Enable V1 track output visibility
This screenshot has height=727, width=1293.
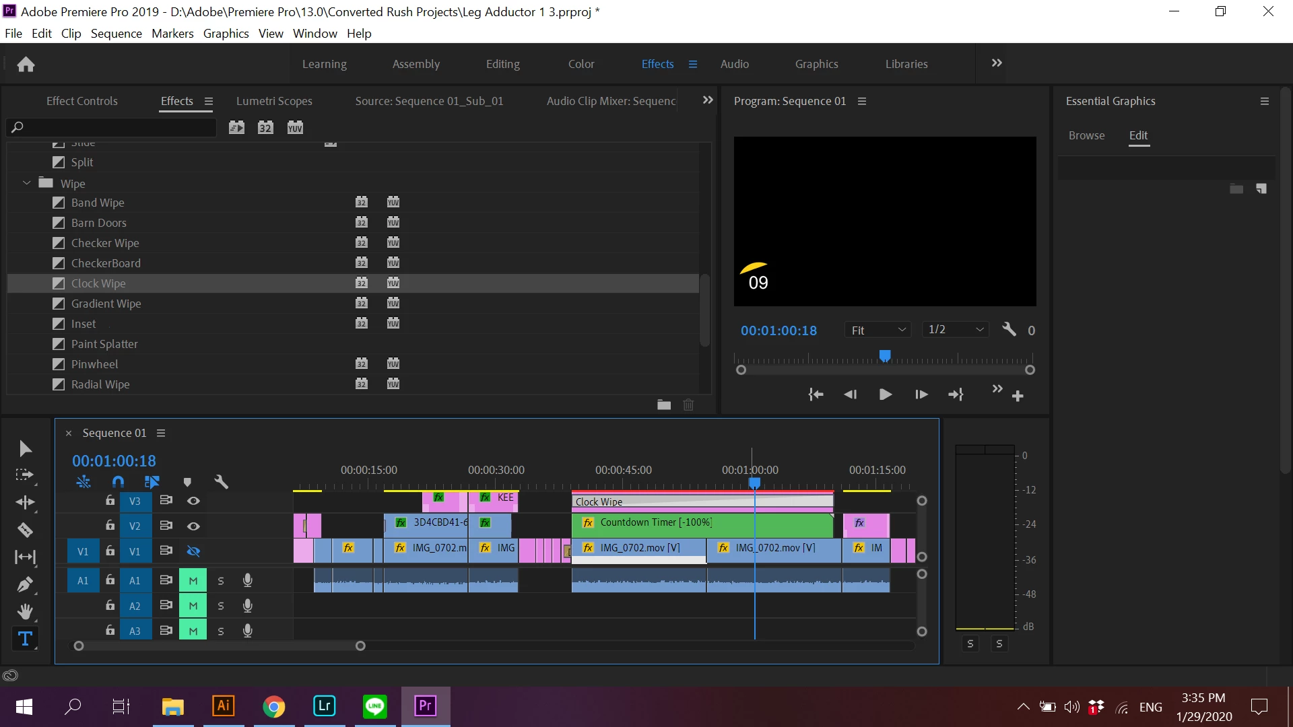click(193, 551)
